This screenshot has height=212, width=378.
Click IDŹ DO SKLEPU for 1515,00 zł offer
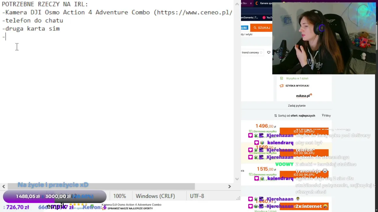click(x=304, y=174)
